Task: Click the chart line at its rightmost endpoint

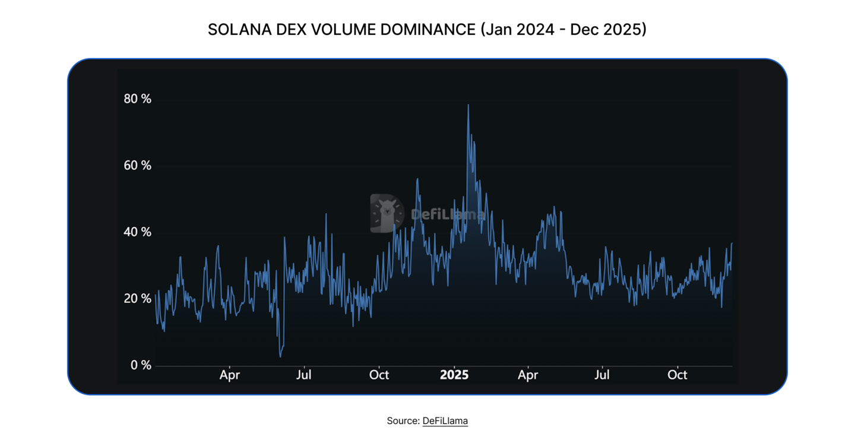Action: (x=732, y=242)
